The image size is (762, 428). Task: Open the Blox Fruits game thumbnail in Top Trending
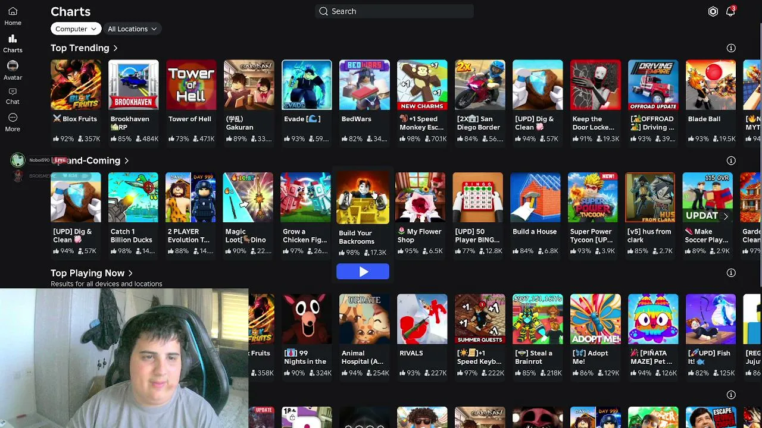[x=76, y=85]
